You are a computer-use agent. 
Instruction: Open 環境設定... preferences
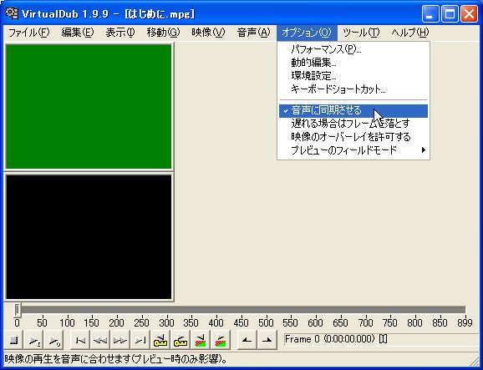tap(353, 76)
